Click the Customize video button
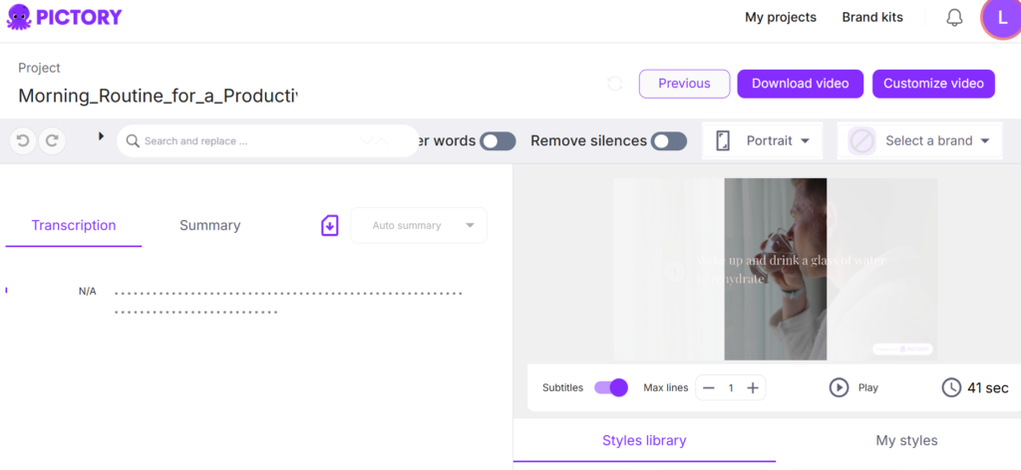This screenshot has width=1021, height=470. (933, 84)
